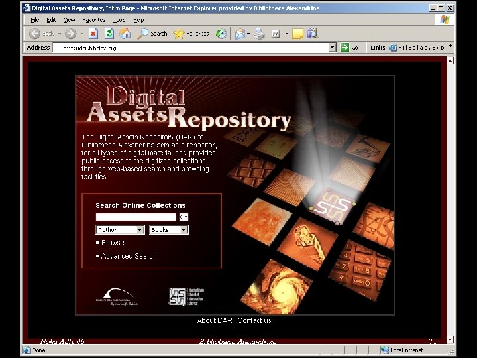This screenshot has width=477, height=358.
Task: Click the vertical scrollbar down arrow
Action: point(450,339)
